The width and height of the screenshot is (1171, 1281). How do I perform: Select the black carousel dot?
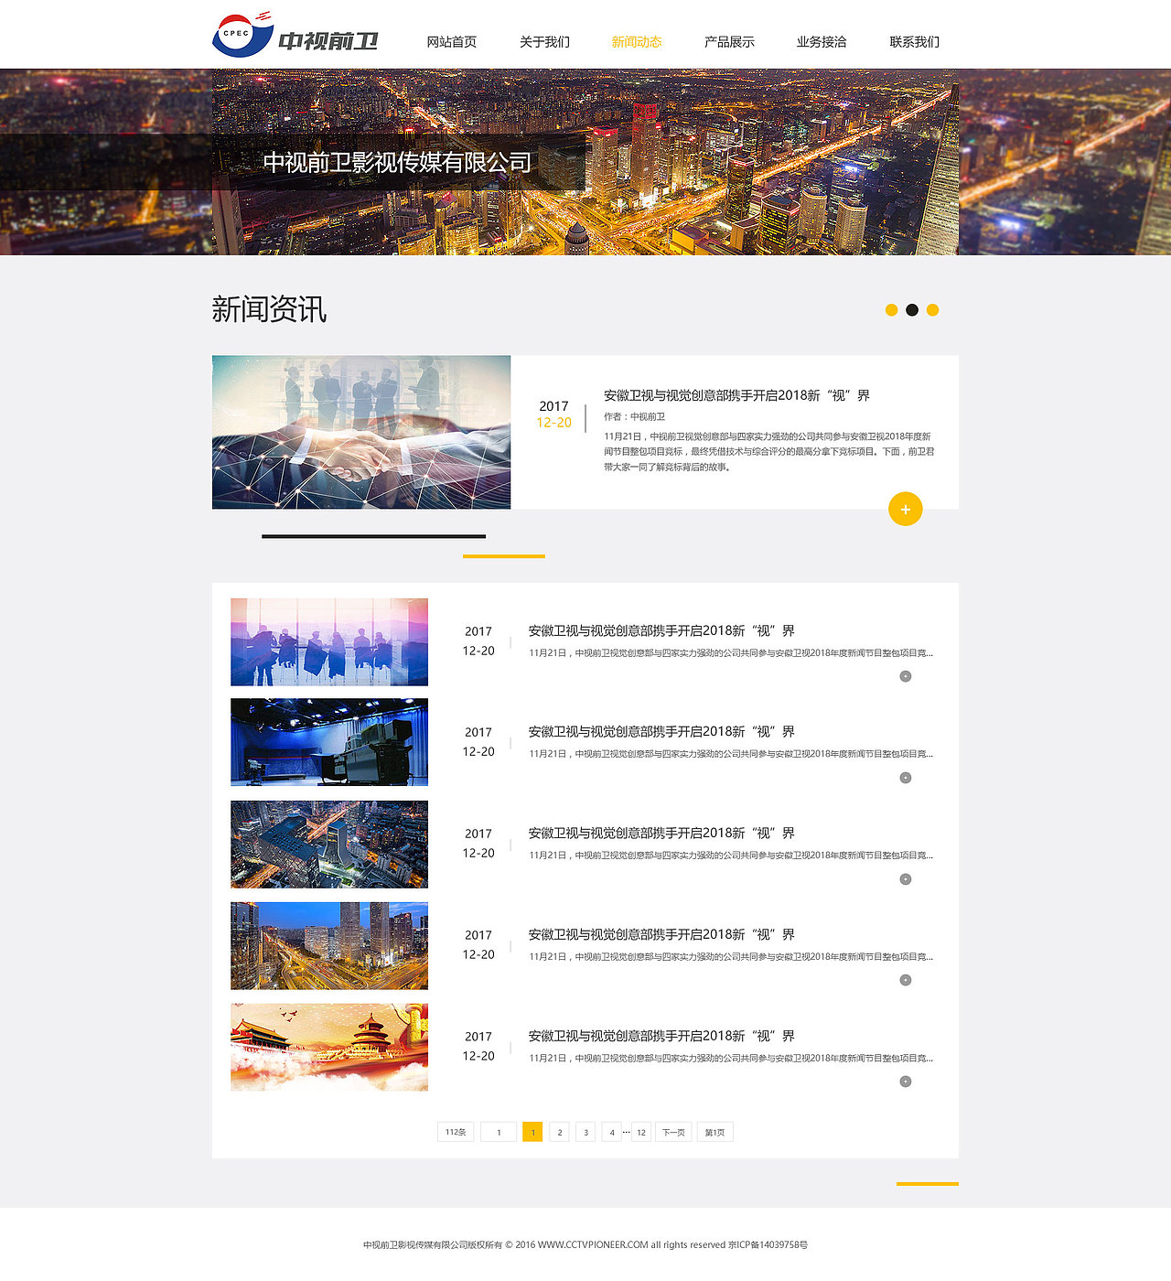click(912, 310)
